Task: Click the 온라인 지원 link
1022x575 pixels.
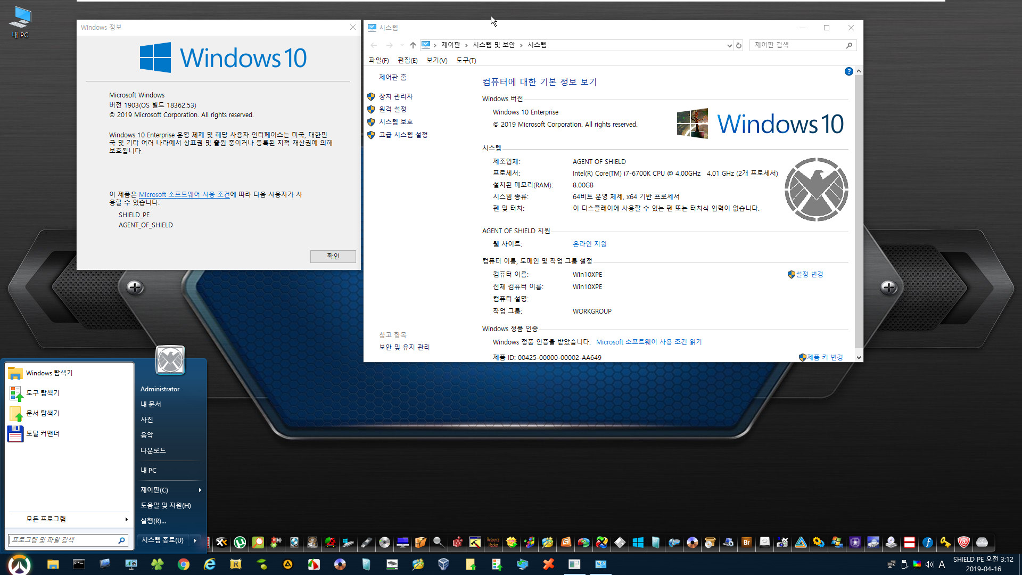Action: (589, 244)
